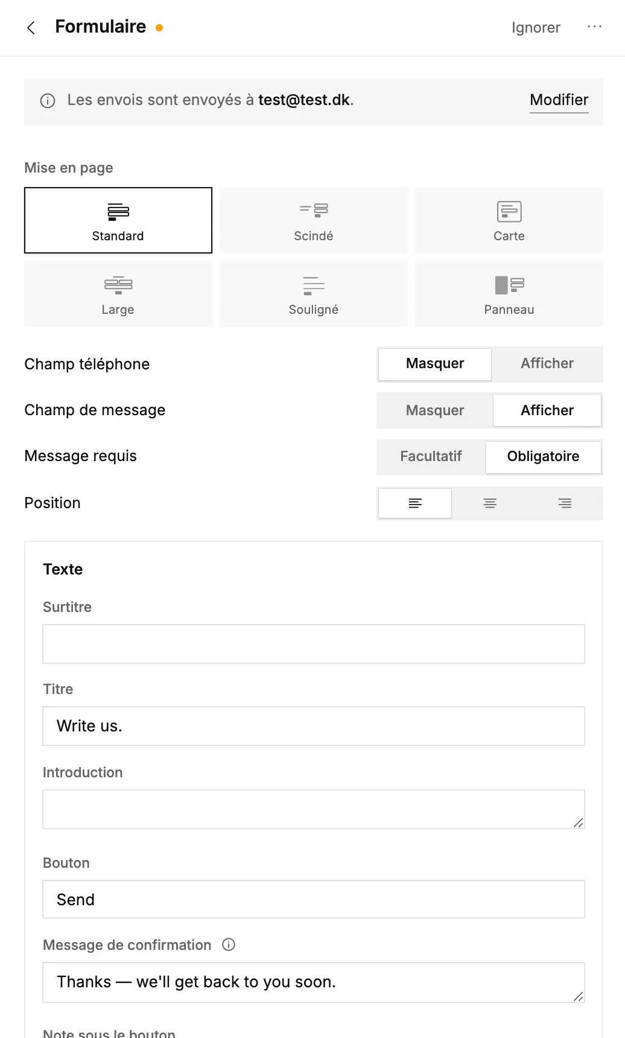625x1038 pixels.
Task: Click the Message requis label
Action: 80,456
